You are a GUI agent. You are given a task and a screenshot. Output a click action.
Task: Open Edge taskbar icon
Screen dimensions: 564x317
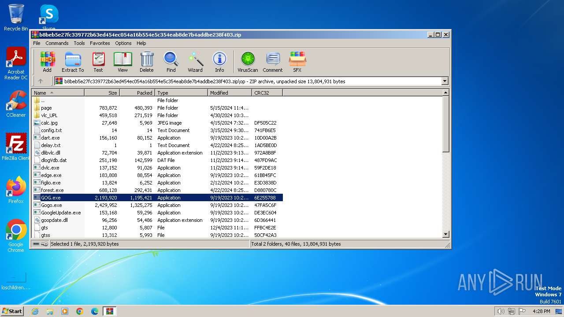[95, 311]
